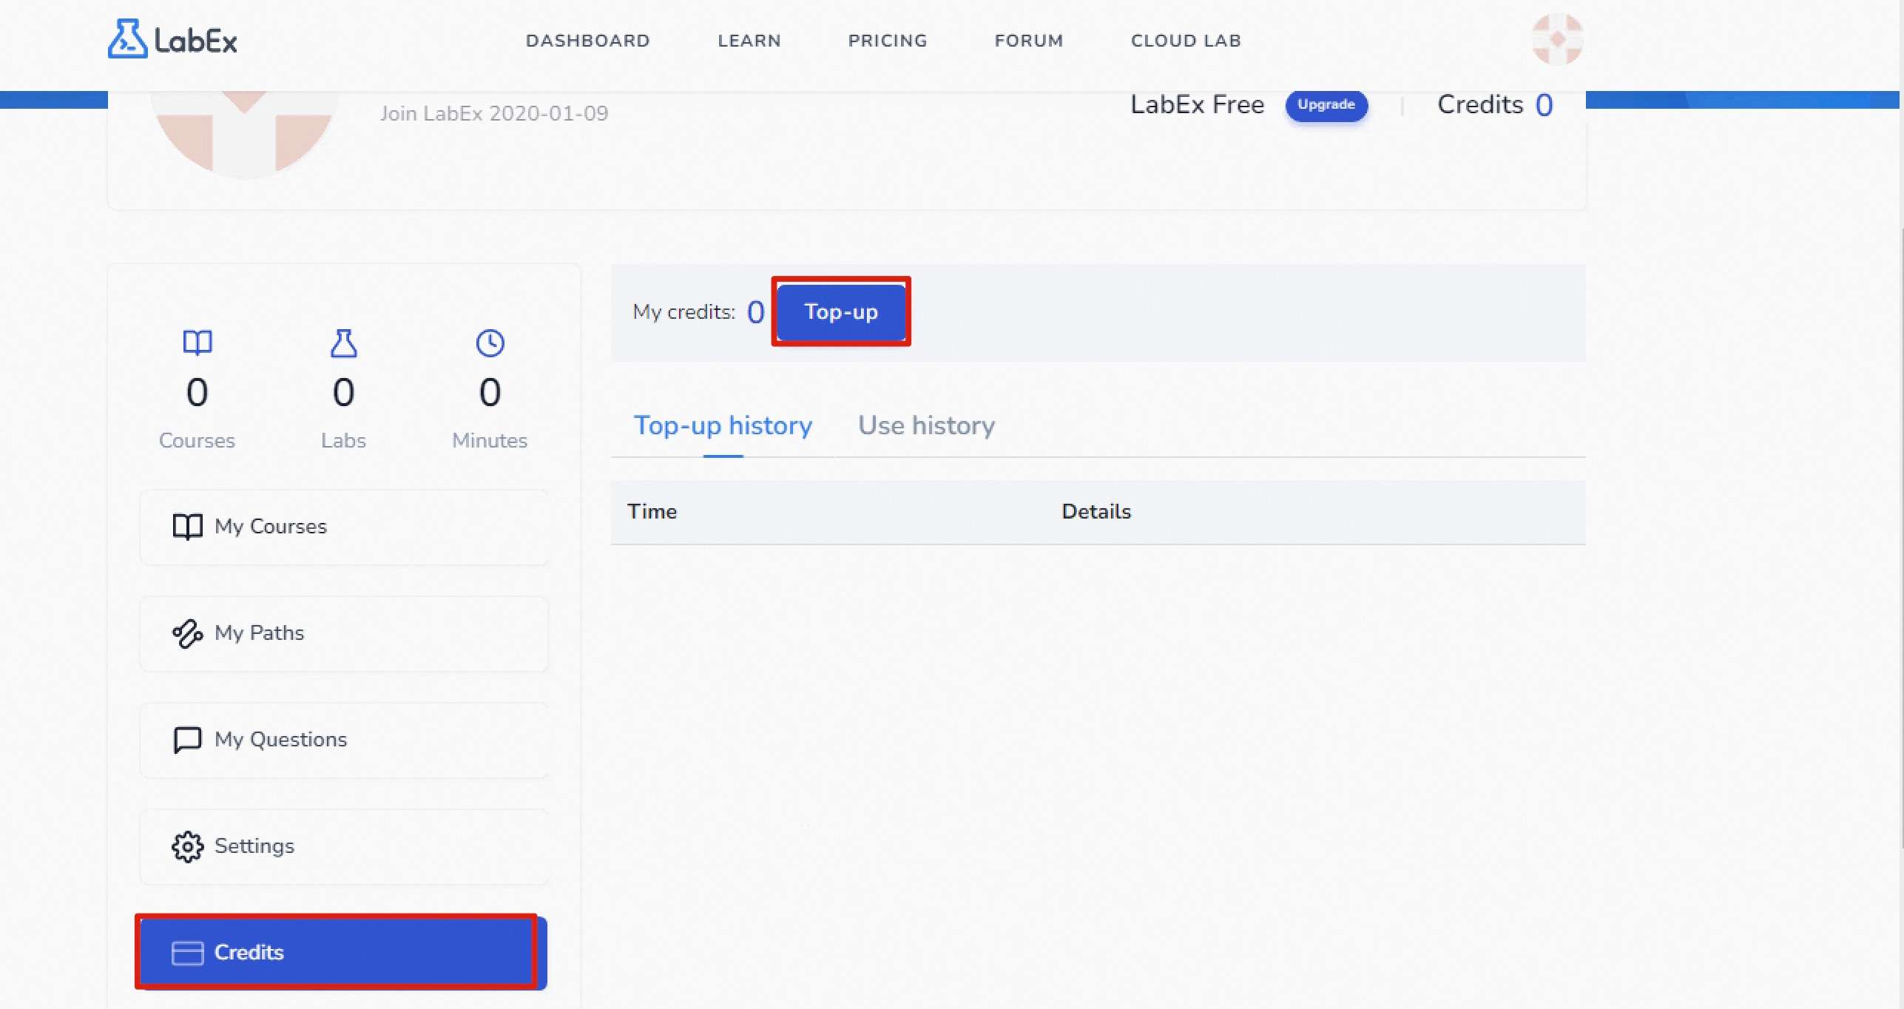Viewport: 1904px width, 1009px height.
Task: Click the large profile avatar picture
Action: click(244, 133)
